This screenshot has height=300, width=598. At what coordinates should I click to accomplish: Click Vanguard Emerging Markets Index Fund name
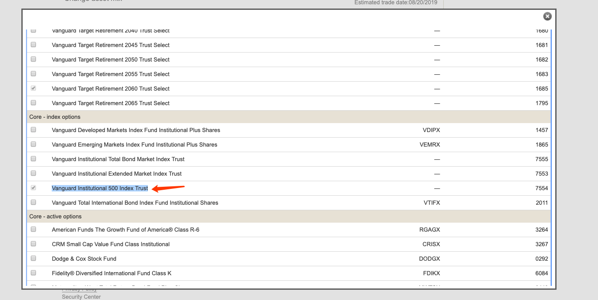135,144
